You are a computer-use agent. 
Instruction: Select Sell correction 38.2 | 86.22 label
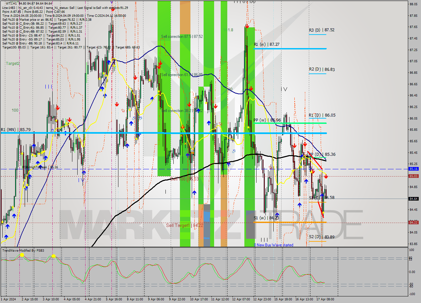point(182,111)
